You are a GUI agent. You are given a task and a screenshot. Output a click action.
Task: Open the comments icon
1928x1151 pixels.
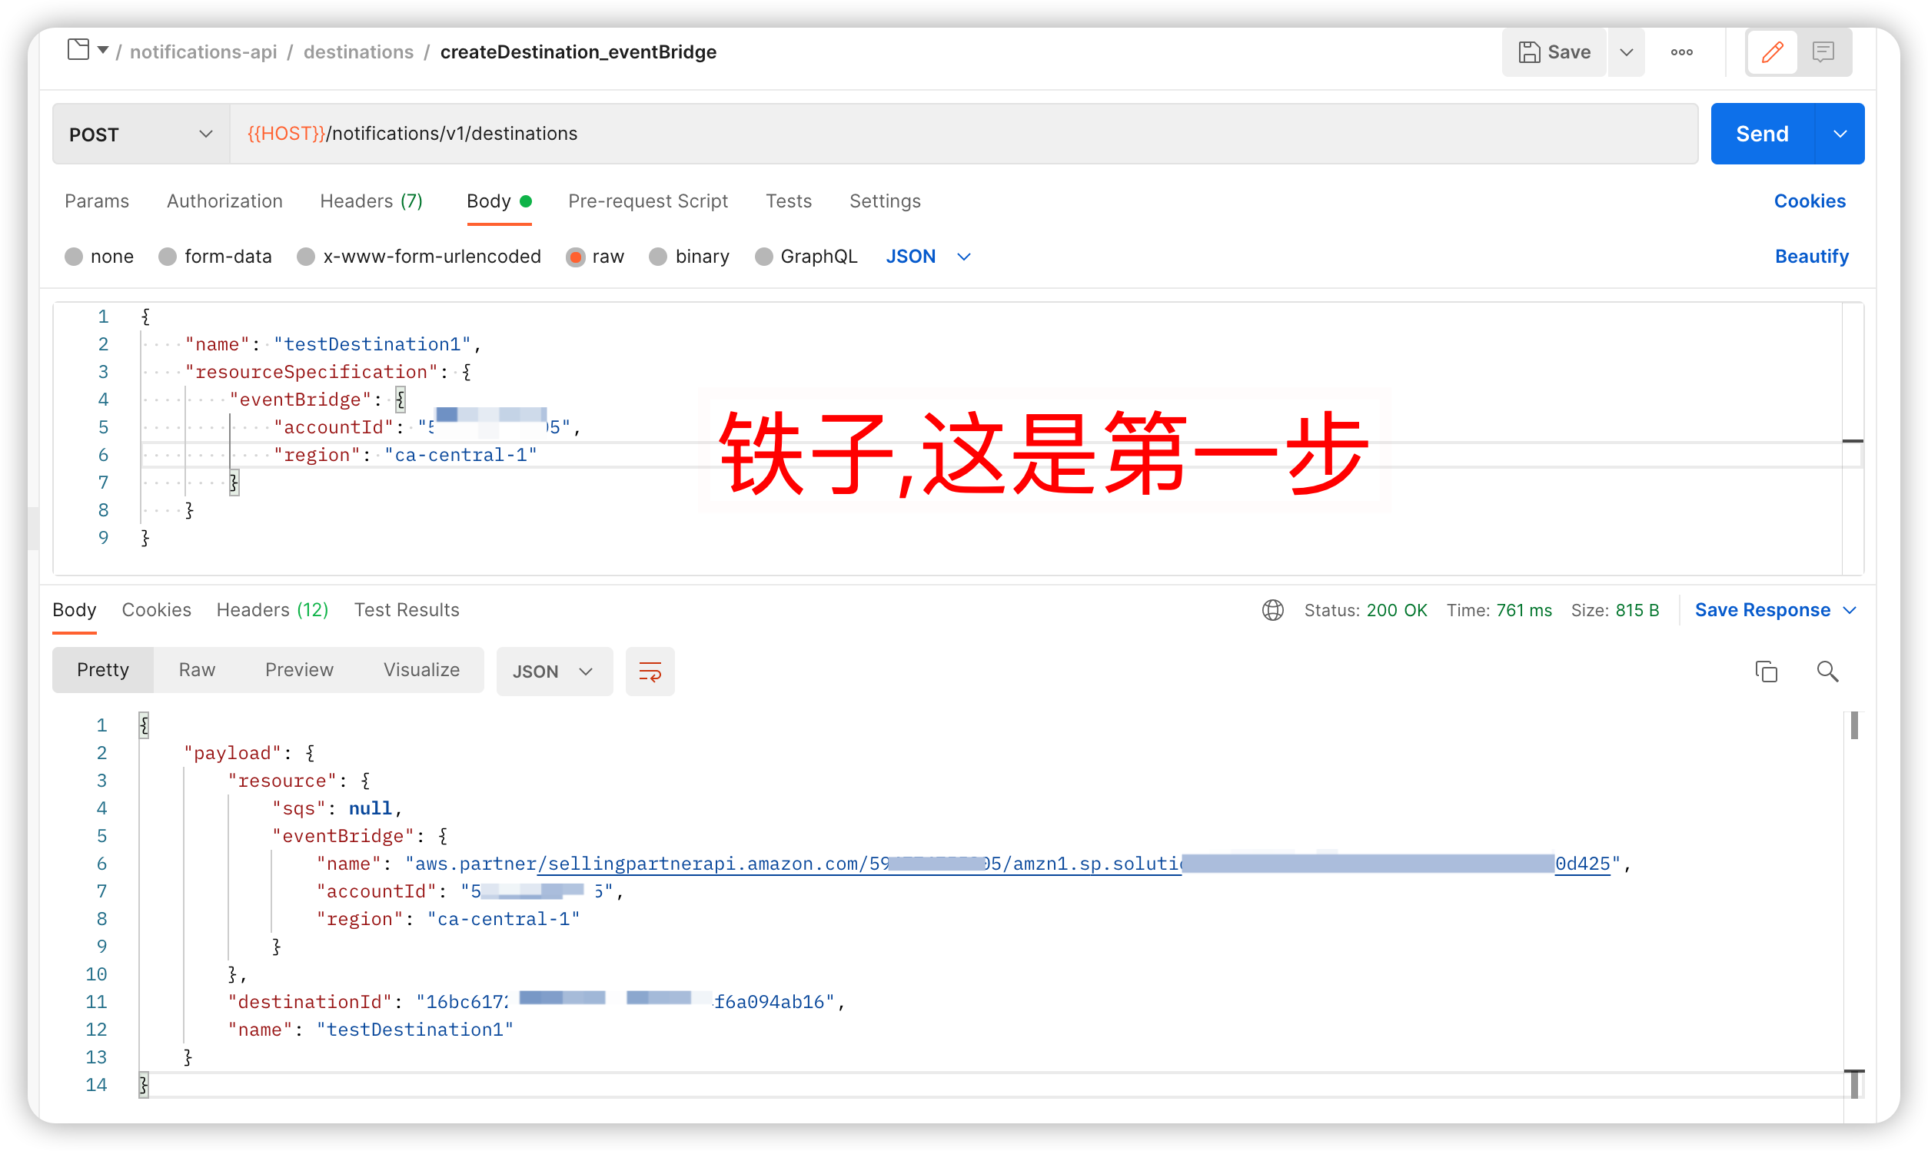1823,52
